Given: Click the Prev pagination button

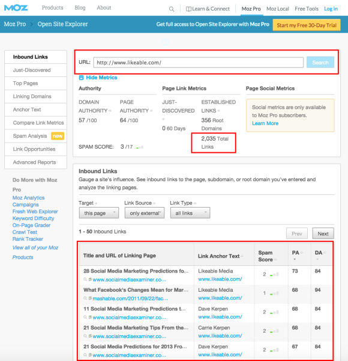Looking at the screenshot, I should click(297, 233).
